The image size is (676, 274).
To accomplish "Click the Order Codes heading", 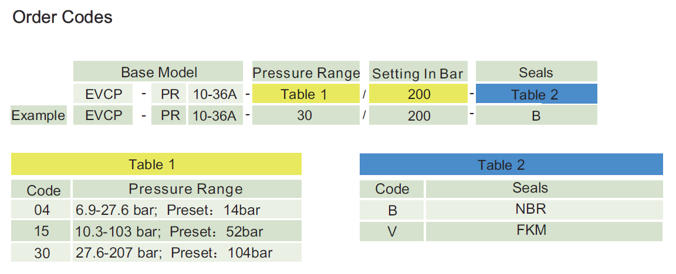I will click(62, 18).
